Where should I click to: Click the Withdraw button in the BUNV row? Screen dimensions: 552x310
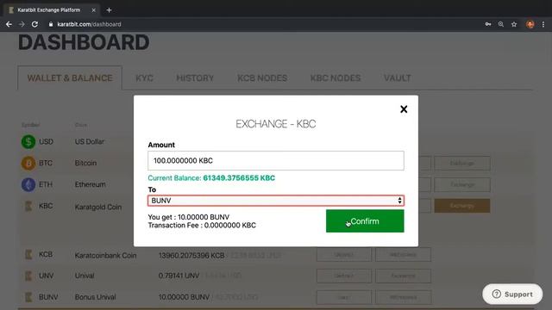click(403, 297)
